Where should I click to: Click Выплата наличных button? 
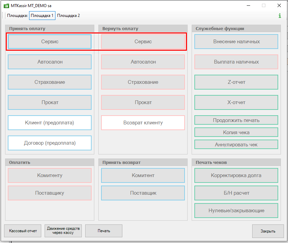(x=236, y=62)
